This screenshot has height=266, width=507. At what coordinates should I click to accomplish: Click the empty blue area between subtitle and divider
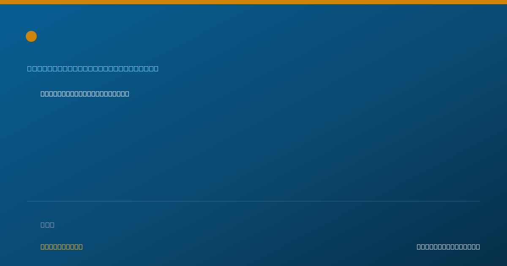point(253,148)
